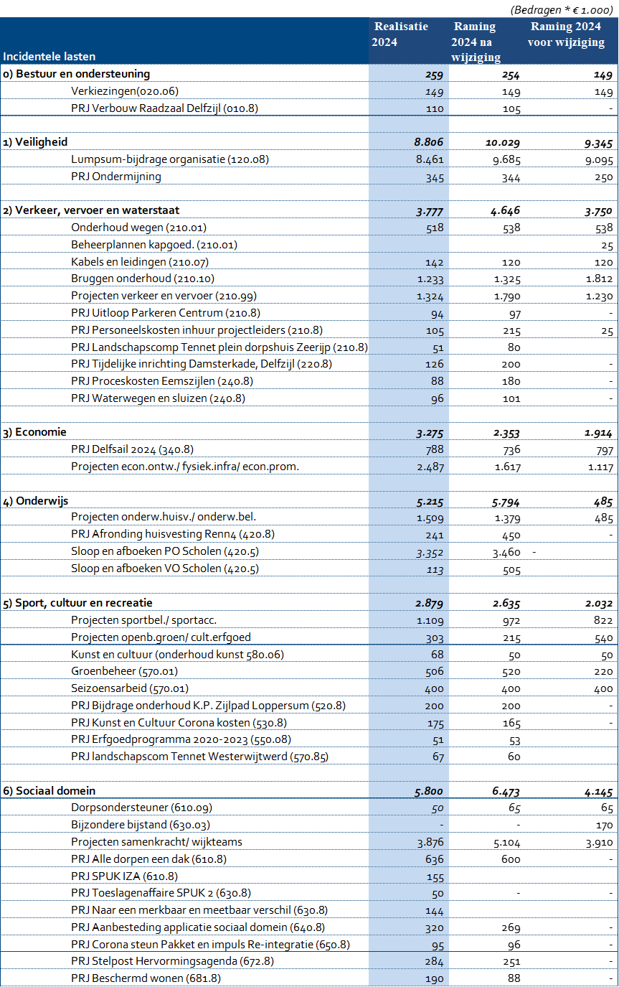Select the 'Incidentele lasten' header cell
Screen dimensions: 619x987
[49, 56]
